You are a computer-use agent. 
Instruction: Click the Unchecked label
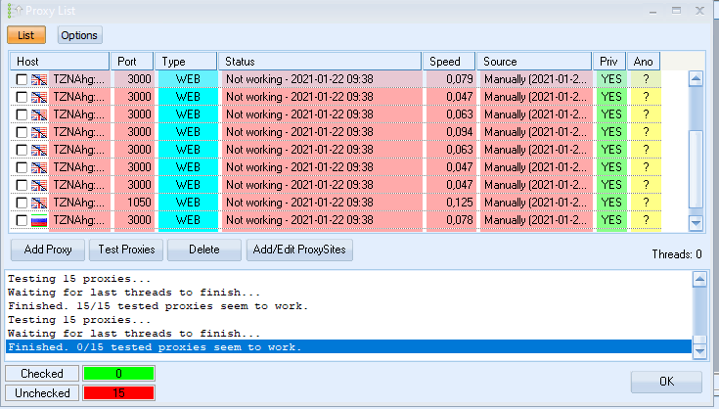tap(42, 393)
